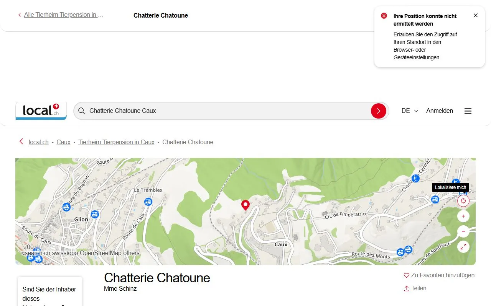491x306 pixels.
Task: Open the Tierheim Tierpension in Caux breadcrumb
Action: (x=116, y=142)
